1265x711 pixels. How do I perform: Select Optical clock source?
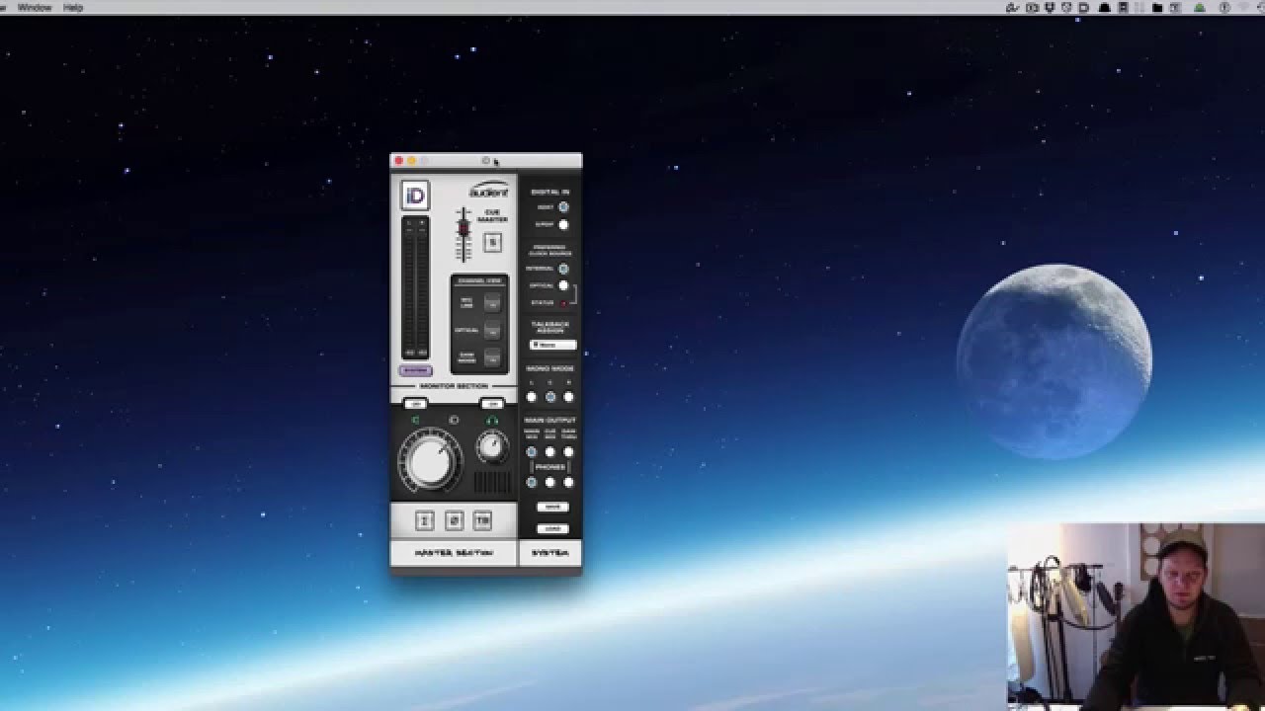pos(563,285)
